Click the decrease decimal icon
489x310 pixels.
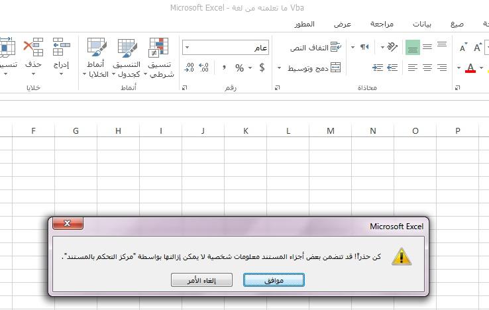189,68
